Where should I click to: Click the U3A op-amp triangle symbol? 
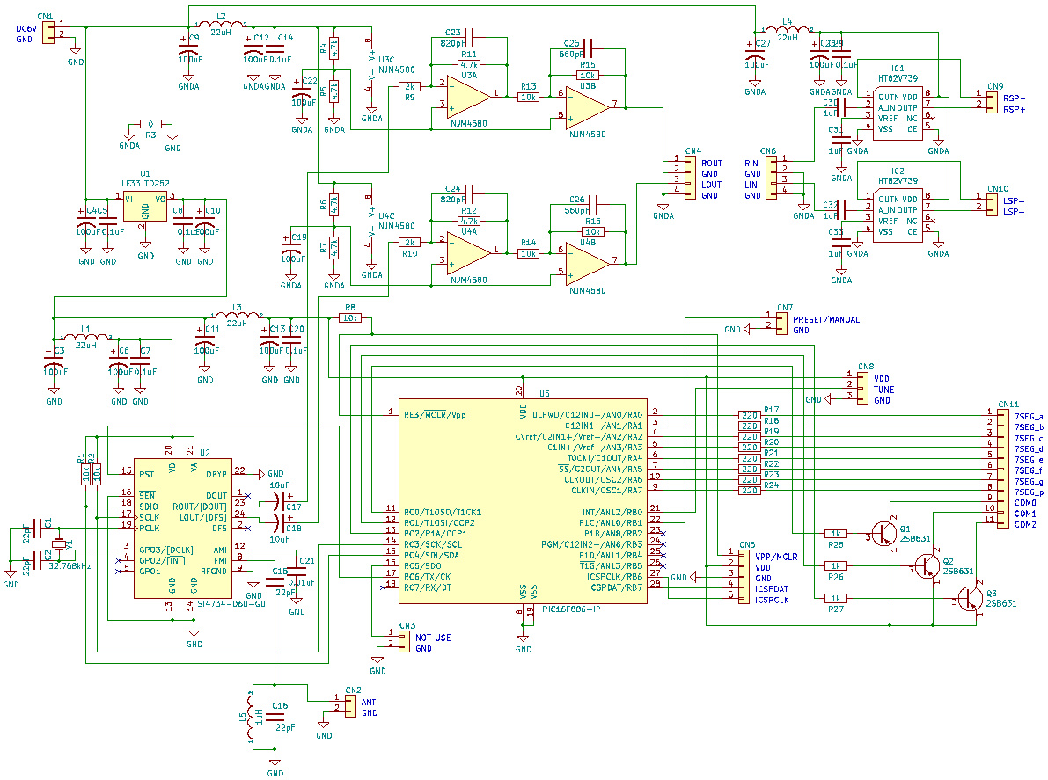(x=468, y=95)
